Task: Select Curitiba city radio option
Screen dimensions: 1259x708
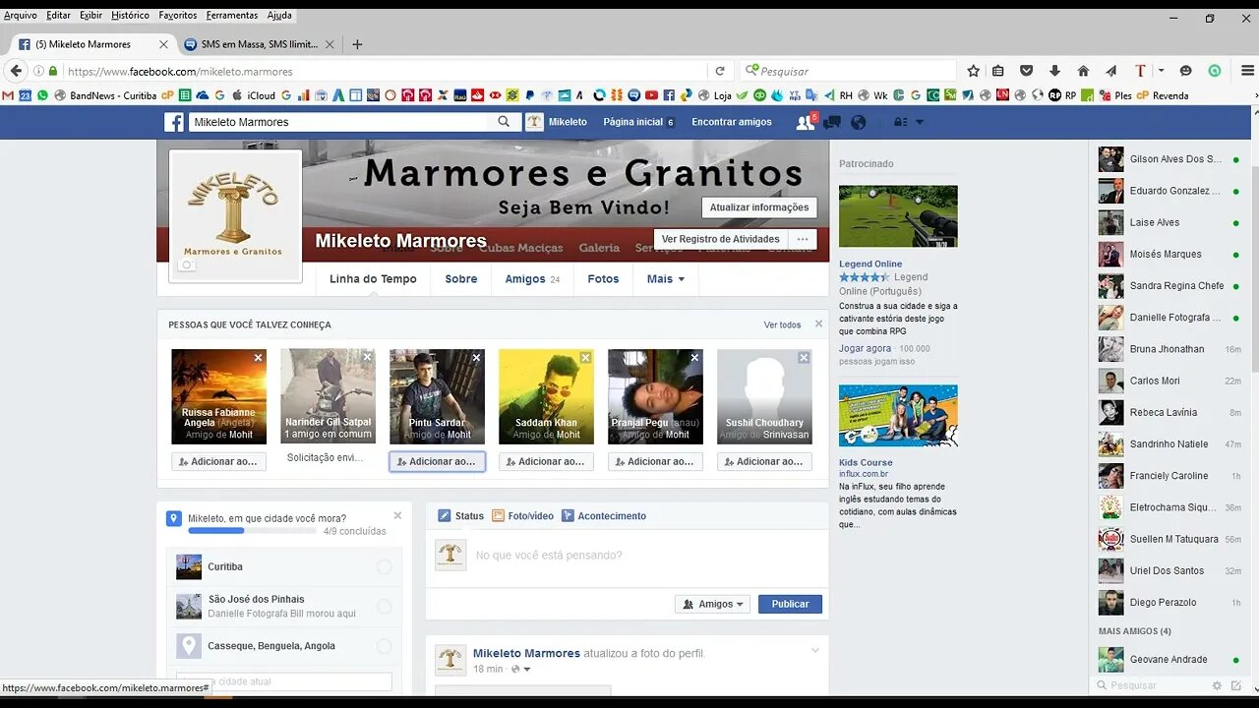Action: (x=384, y=567)
